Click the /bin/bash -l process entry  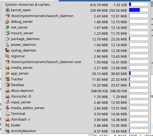tap(76, 119)
